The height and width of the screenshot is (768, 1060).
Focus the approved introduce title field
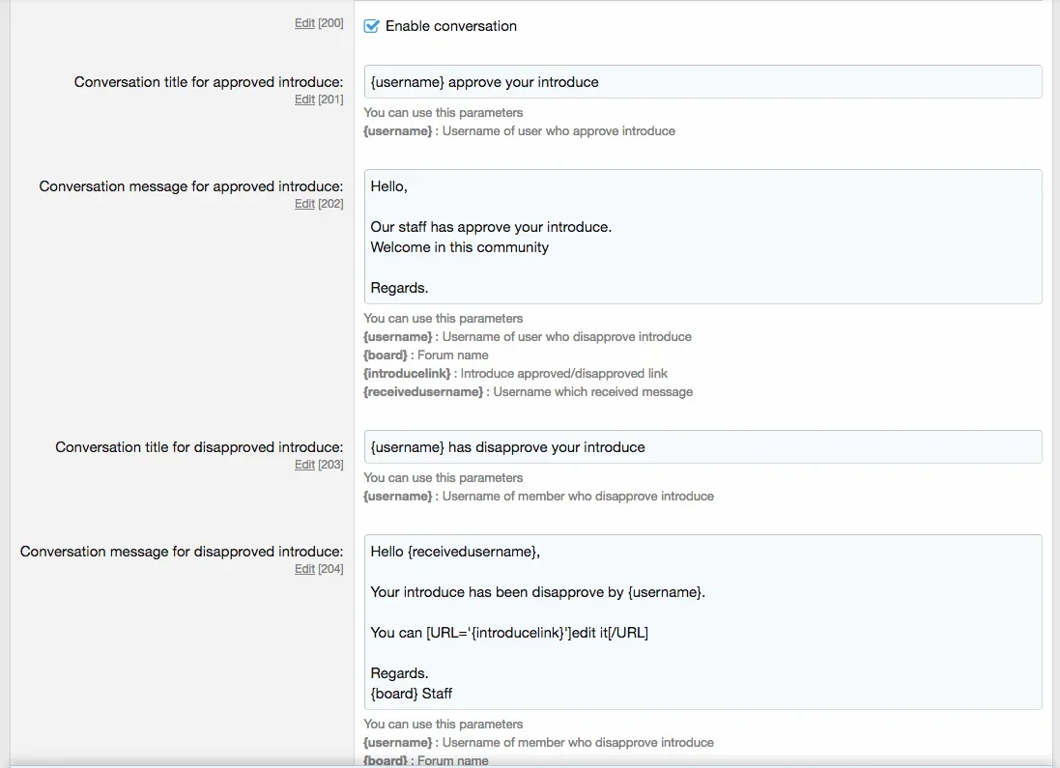pyautogui.click(x=702, y=82)
